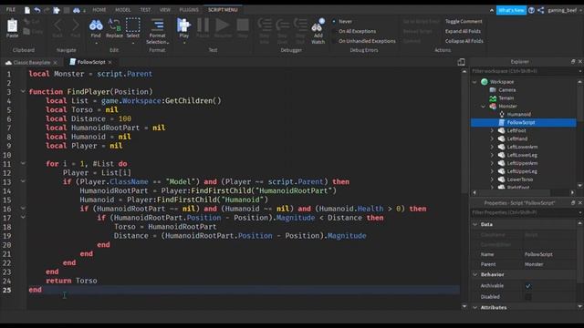Toggle the Disabled checkbox
This screenshot has height=328, width=584.
coord(527,297)
